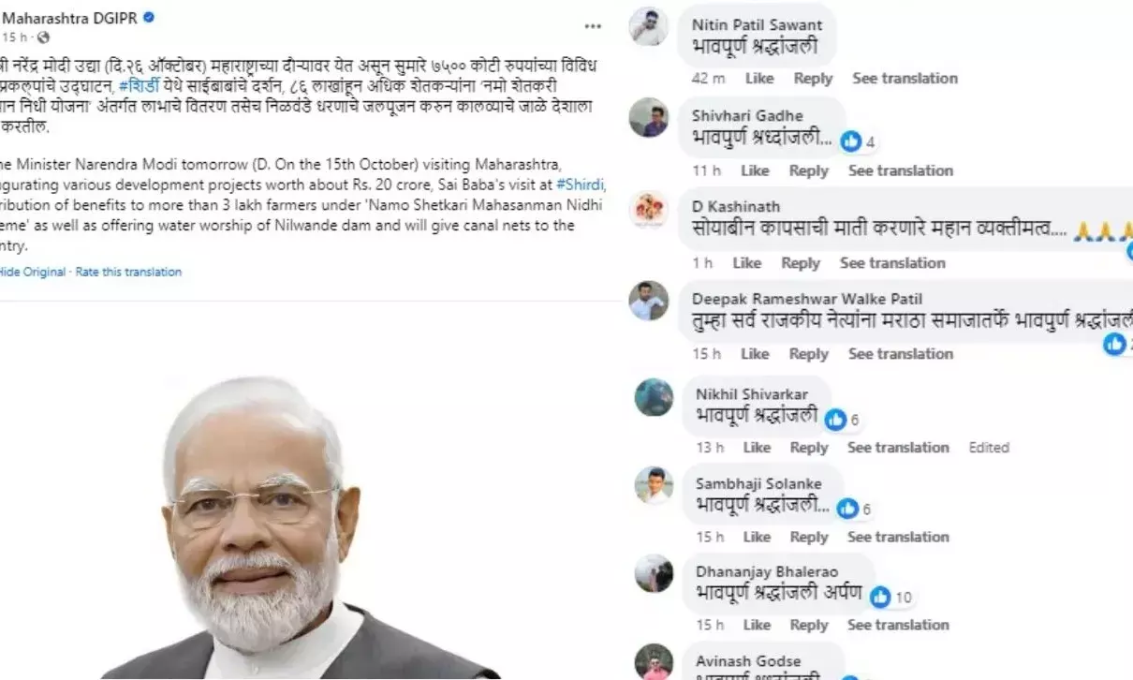Open the post's three-dots options menu
Viewport: 1133px width, 680px height.
point(593,26)
